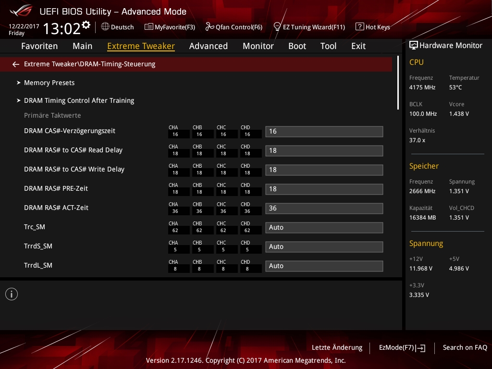Open Qfan Control(F6) fan icon
Screen dimensions: 492x369
tap(209, 27)
